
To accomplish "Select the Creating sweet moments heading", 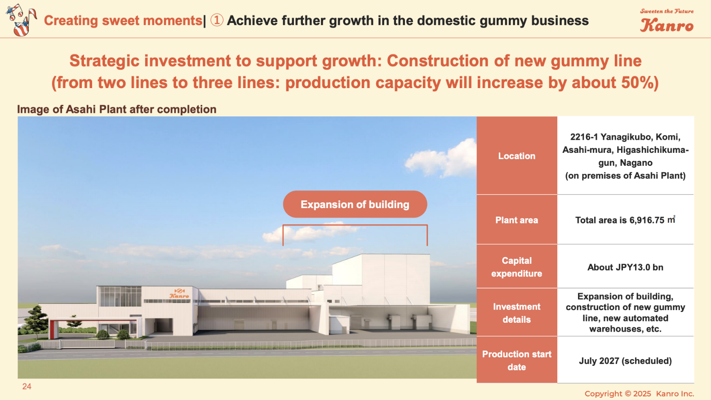I will coord(123,21).
